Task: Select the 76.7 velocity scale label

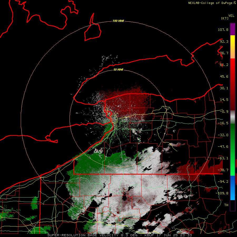Action: click(224, 53)
